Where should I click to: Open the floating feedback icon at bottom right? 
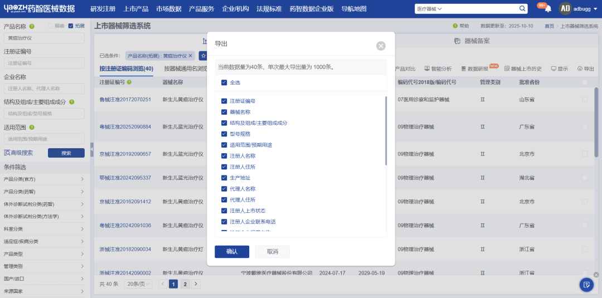[586, 285]
